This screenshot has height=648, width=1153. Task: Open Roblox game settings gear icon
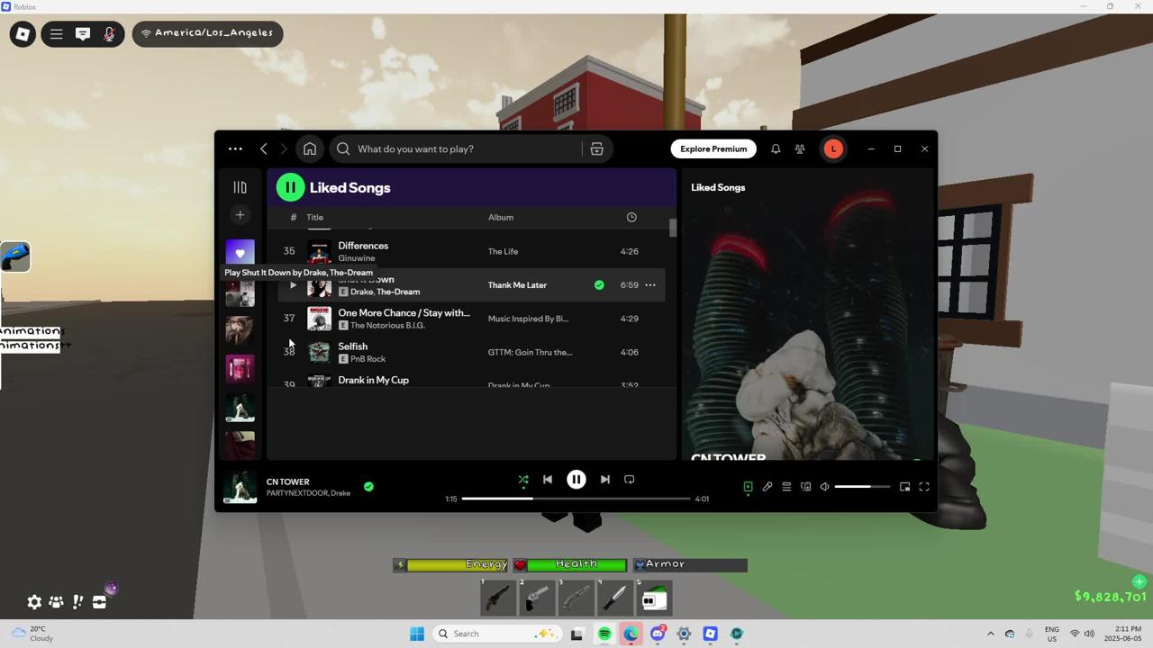pos(34,602)
